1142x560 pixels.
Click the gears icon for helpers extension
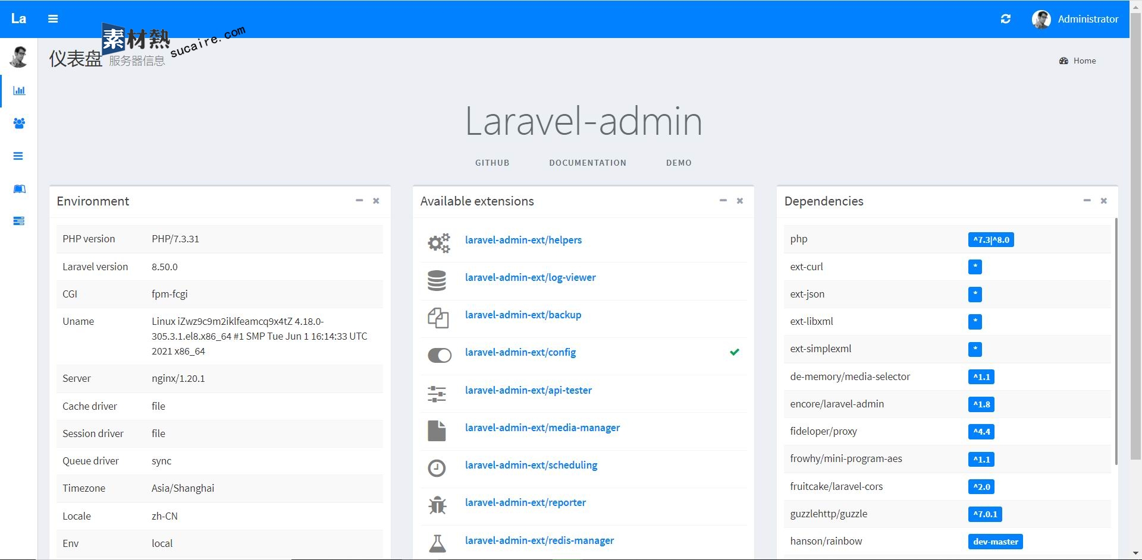coord(439,242)
